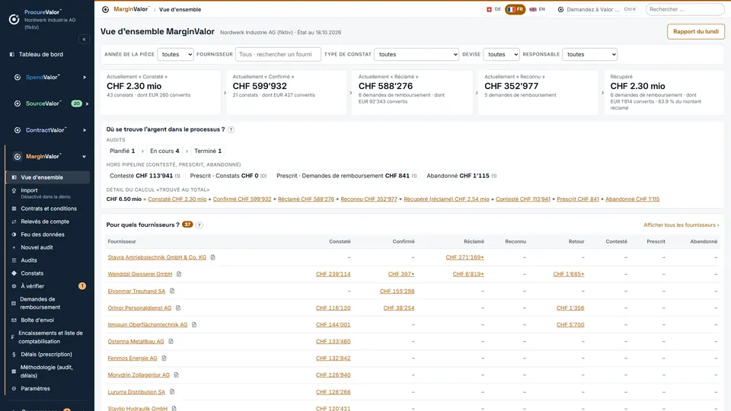This screenshot has height=411, width=731.
Task: Click the Paramètres gear icon
Action: 14,389
